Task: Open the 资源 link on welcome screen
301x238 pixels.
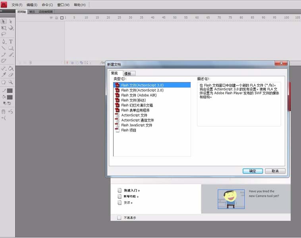Action: tap(128, 203)
